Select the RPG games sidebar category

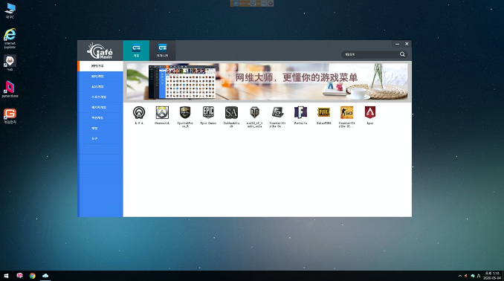click(x=100, y=77)
